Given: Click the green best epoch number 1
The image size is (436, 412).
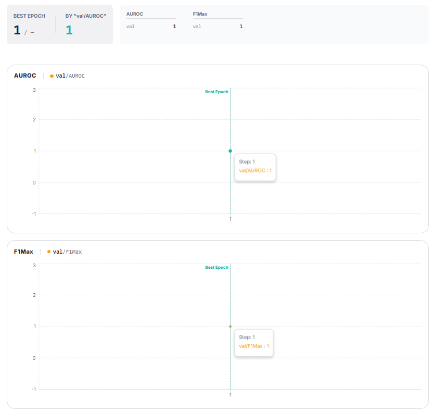Looking at the screenshot, I should pos(69,30).
